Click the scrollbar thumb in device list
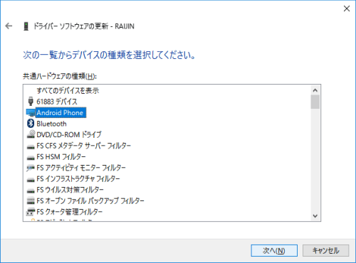This screenshot has width=356, height=263. [x=315, y=102]
